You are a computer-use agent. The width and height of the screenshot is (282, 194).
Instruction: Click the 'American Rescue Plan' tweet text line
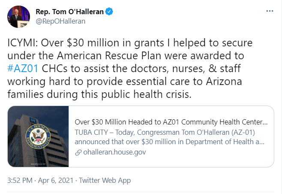click(126, 55)
